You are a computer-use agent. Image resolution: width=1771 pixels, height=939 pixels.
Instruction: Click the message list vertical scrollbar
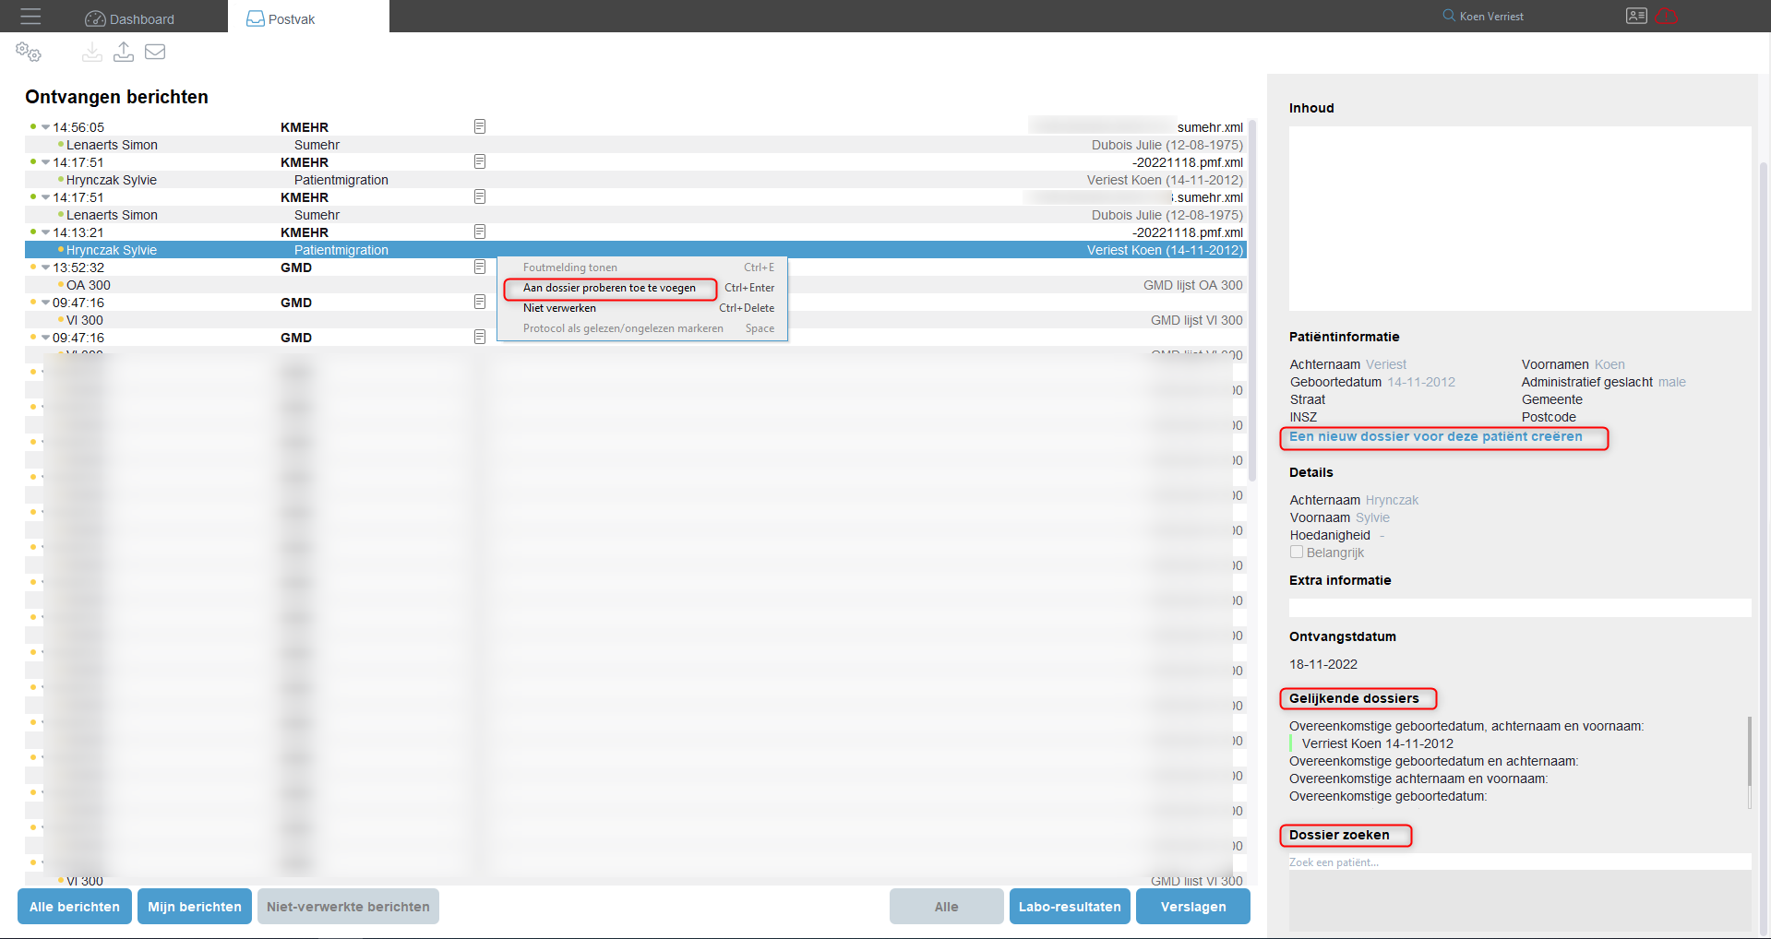coord(1252,300)
